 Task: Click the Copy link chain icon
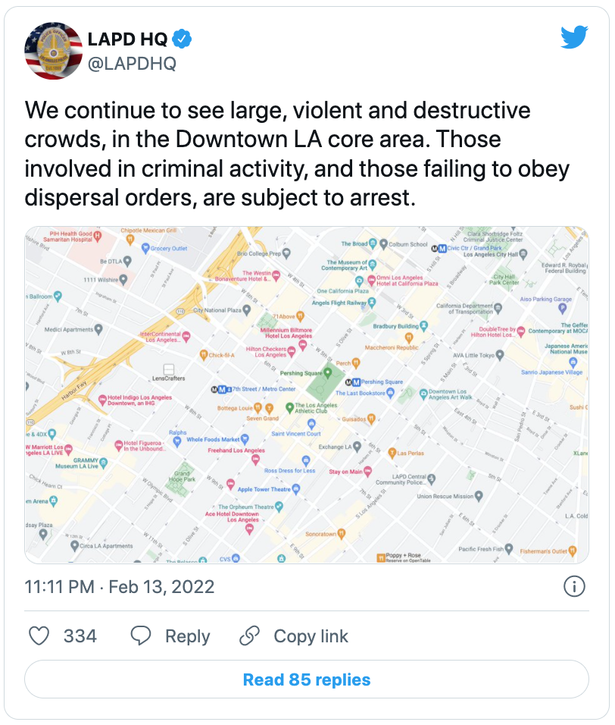[x=249, y=636]
